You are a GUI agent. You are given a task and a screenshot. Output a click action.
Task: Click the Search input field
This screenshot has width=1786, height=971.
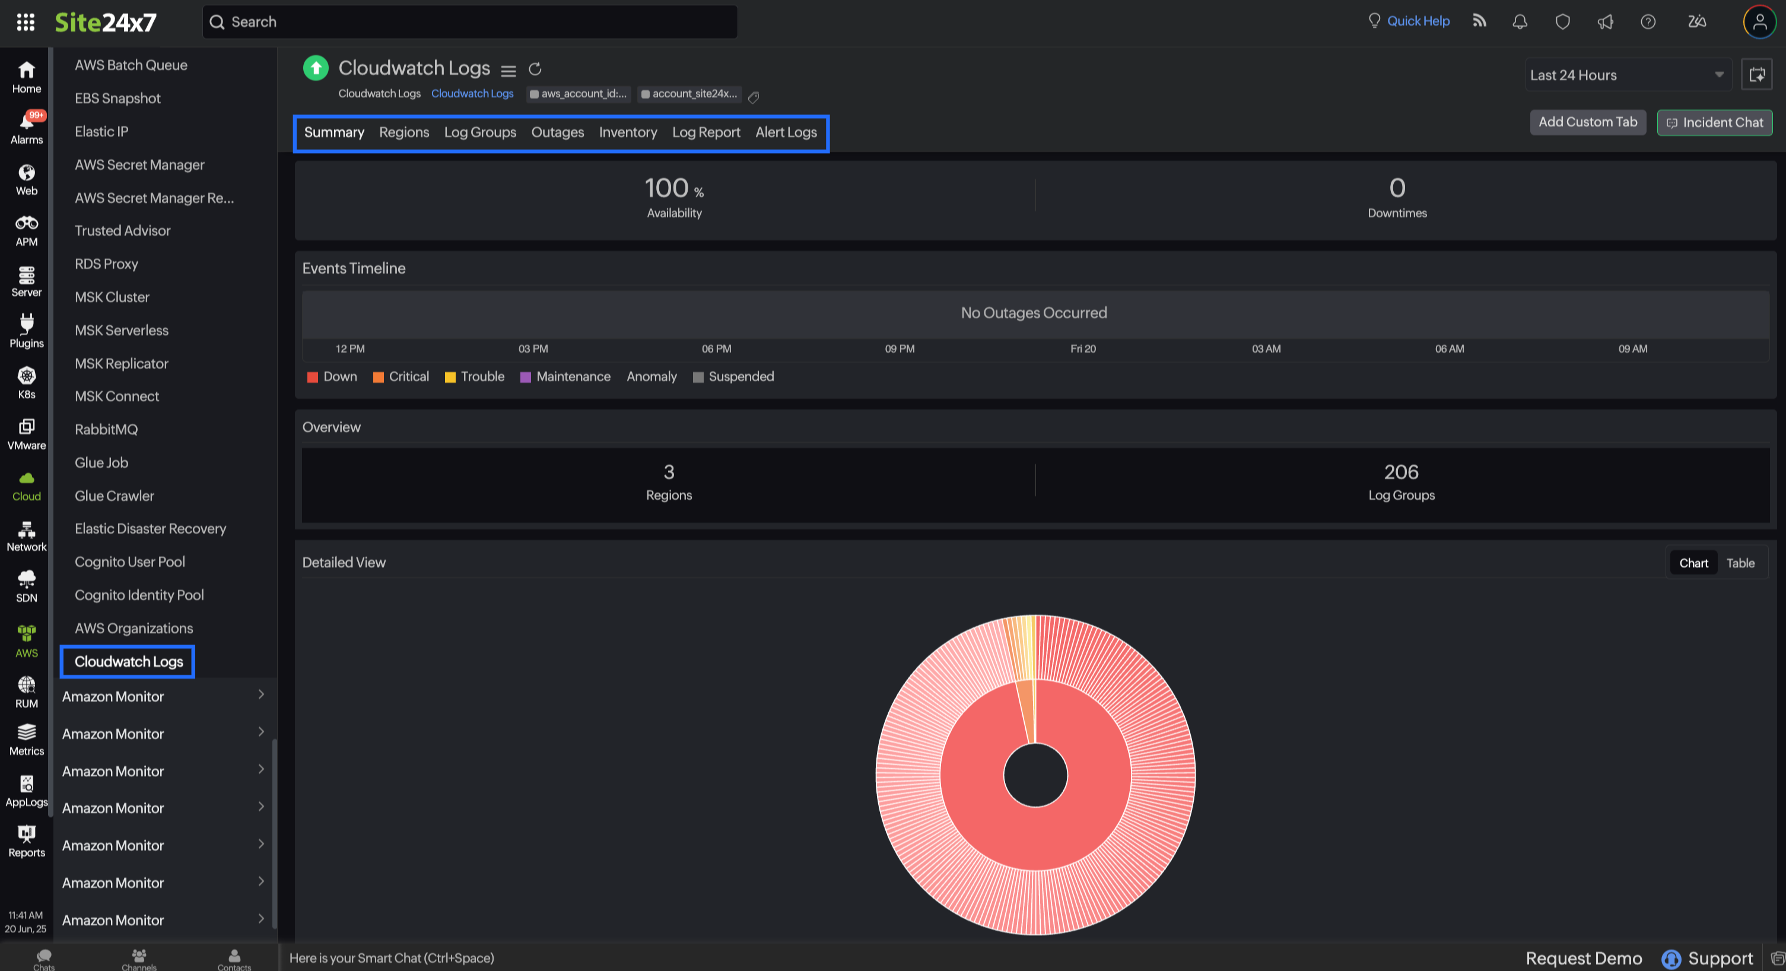click(x=472, y=22)
